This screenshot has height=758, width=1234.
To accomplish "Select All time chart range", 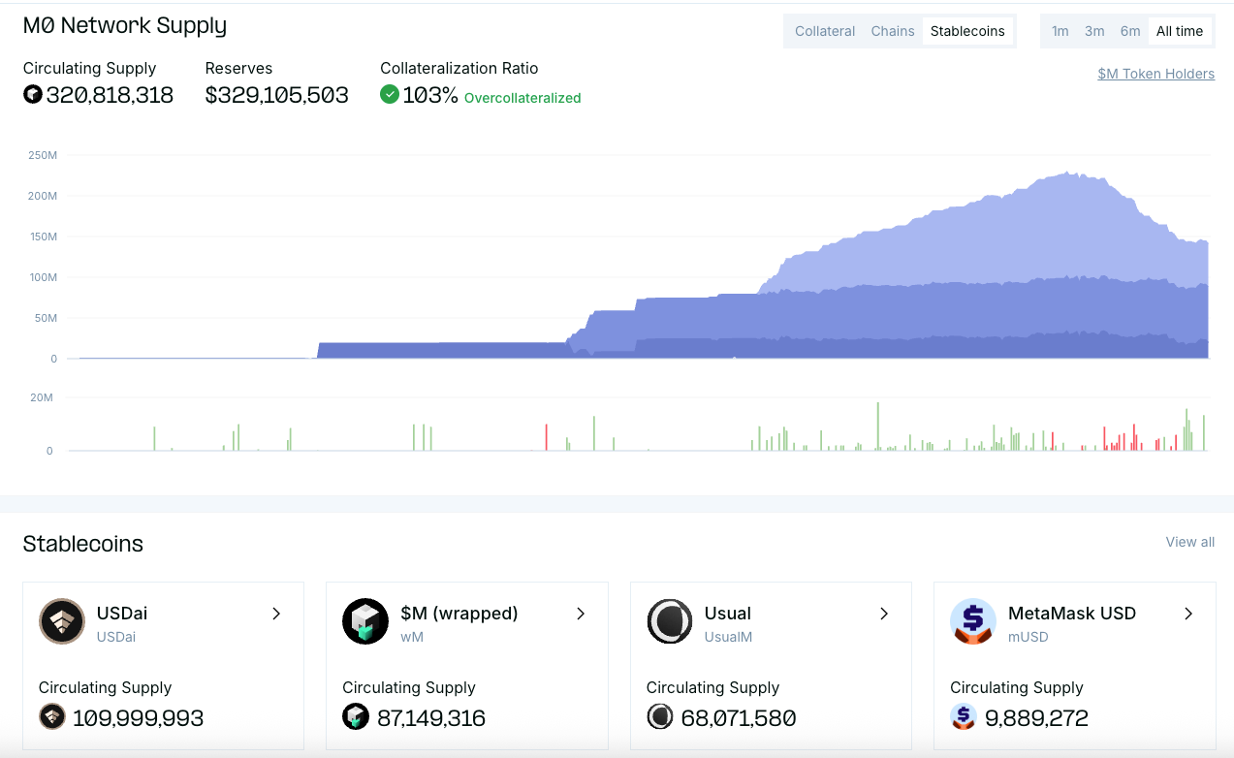I will (1180, 31).
